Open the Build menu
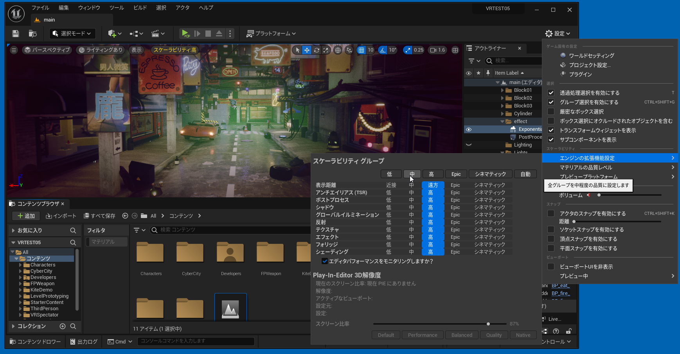The image size is (680, 354). click(x=140, y=8)
